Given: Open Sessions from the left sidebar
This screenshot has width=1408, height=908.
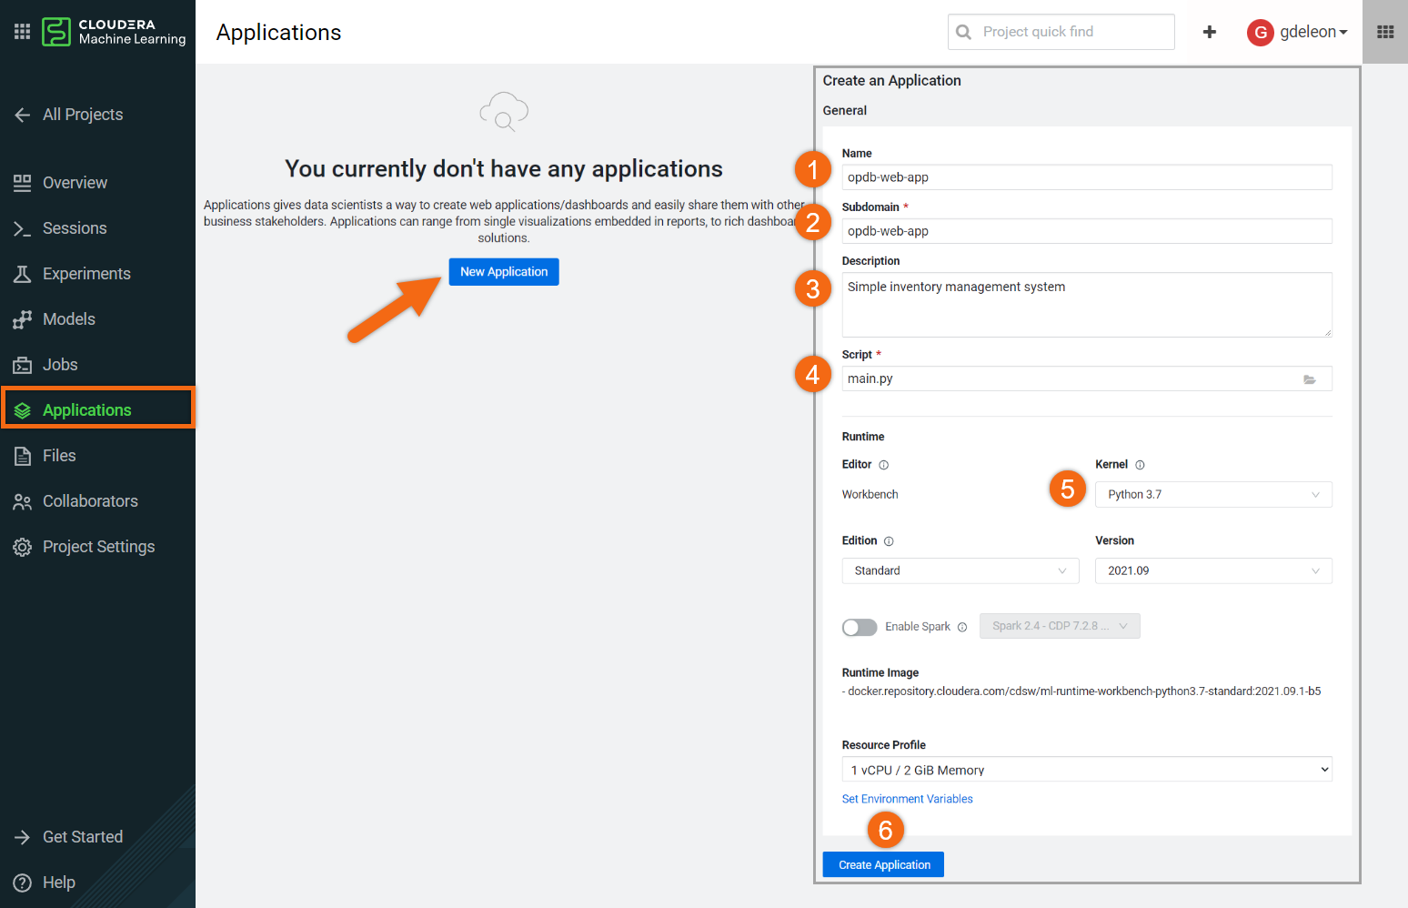Looking at the screenshot, I should point(73,227).
